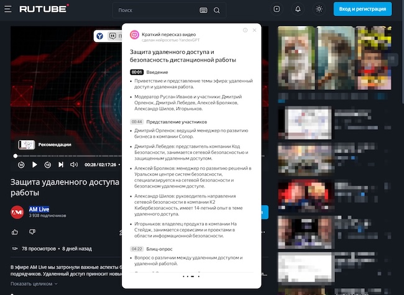The width and height of the screenshot is (404, 295).
Task: Open the upload video icon
Action: pos(277,9)
